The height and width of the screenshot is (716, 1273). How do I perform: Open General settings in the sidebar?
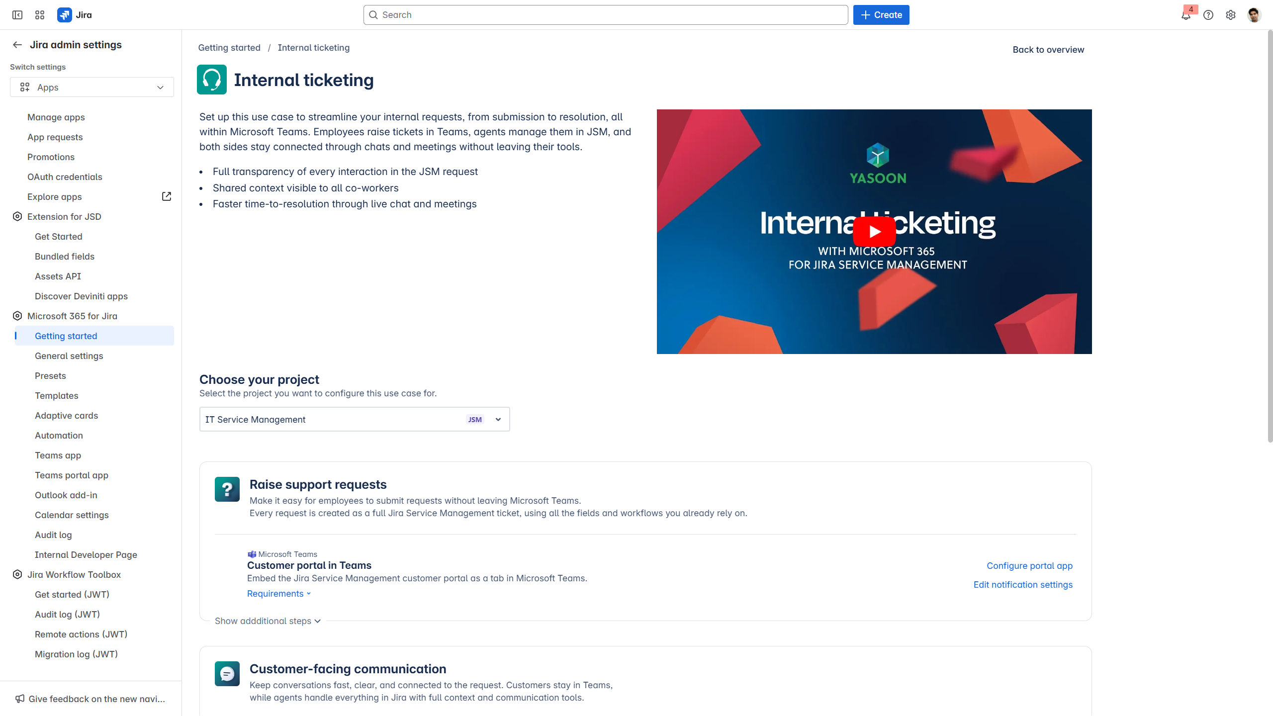(69, 356)
